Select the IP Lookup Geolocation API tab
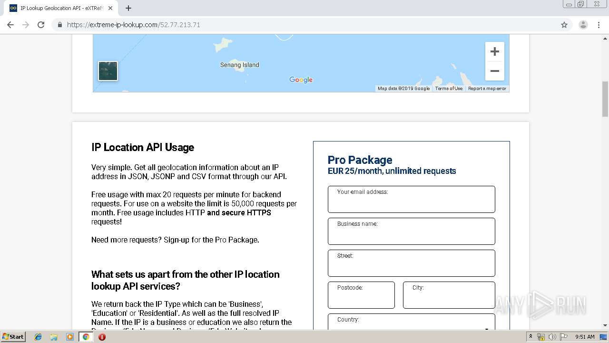This screenshot has height=343, width=609. (x=62, y=8)
